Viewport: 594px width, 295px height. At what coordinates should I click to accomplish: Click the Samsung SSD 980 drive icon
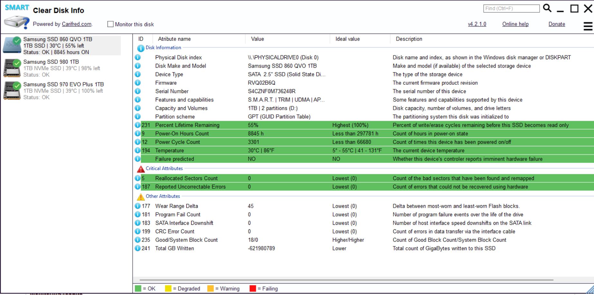12,68
